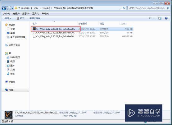The height and width of the screenshot is (125, 172).
Task: Refresh the folder with the refresh icon
Action: pos(124,8)
